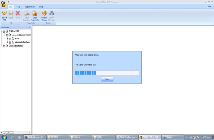Screen dimensions: 214x140
Task: Pin the Mailboxes panel
Action: click(x=30, y=27)
